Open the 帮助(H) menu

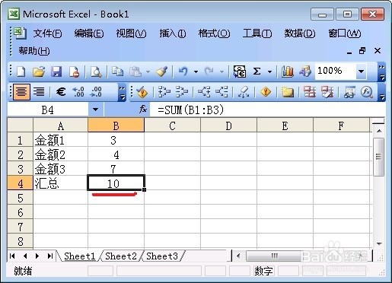coord(34,51)
